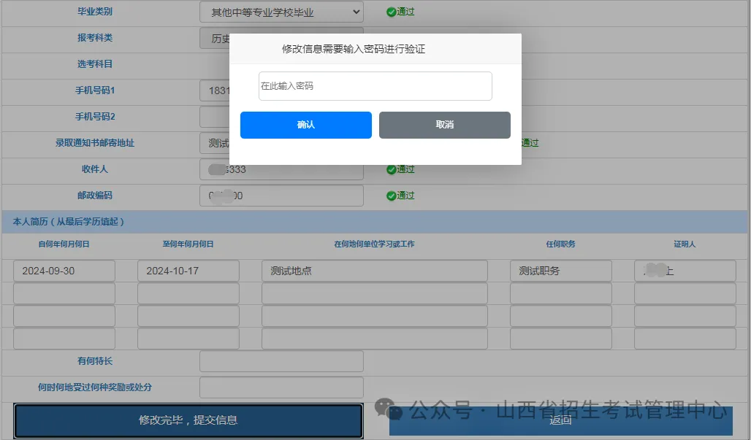Click the WeChat logo in the watermark
The image size is (751, 440).
pyautogui.click(x=388, y=410)
